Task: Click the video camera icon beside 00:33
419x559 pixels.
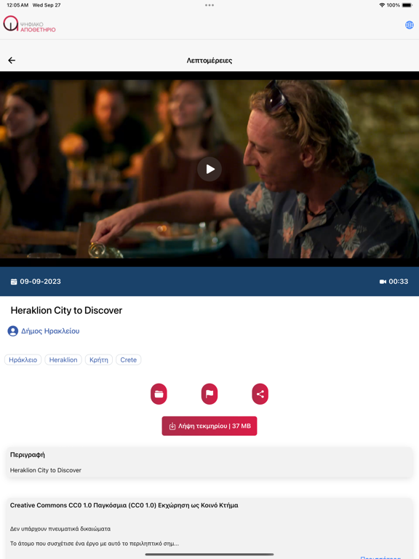Action: 383,282
